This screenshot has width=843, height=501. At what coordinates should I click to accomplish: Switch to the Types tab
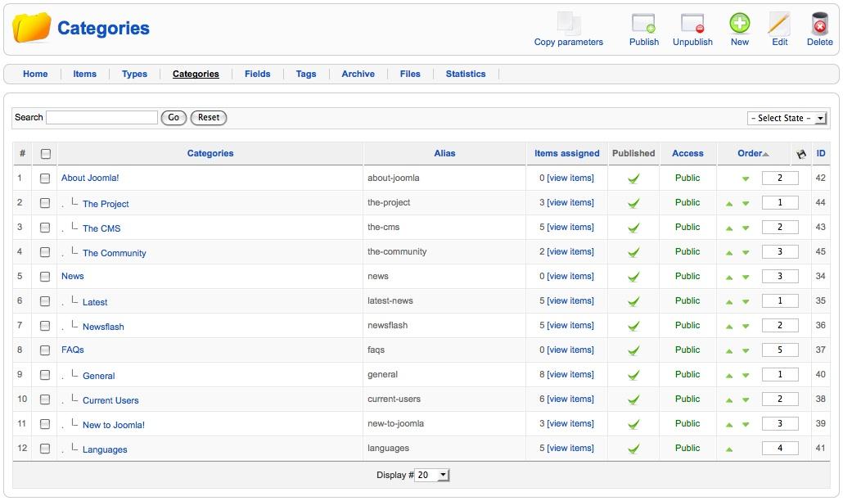(134, 74)
